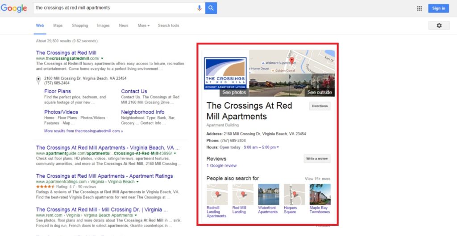Switch to the Images tab
The image size is (457, 236).
[x=103, y=25]
